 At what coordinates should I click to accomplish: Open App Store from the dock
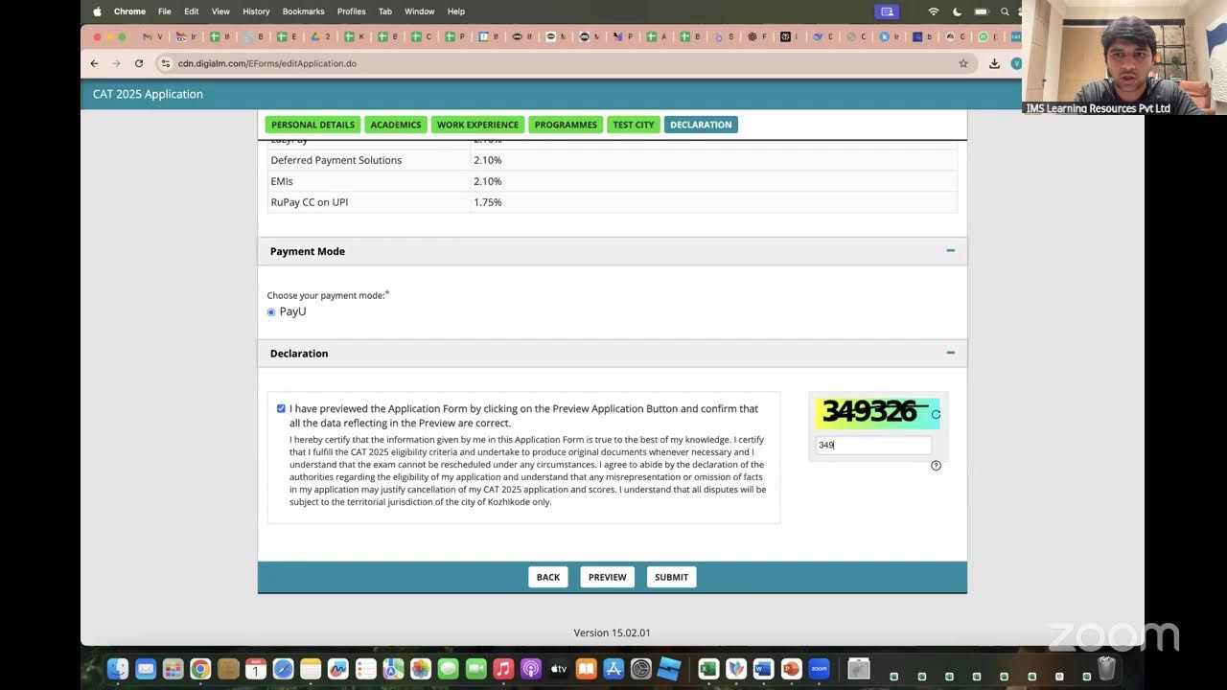point(613,669)
